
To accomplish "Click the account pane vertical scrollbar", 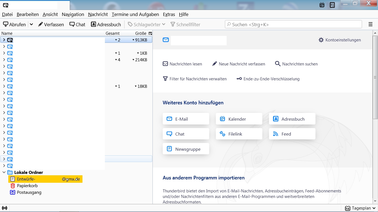I will pos(375,77).
